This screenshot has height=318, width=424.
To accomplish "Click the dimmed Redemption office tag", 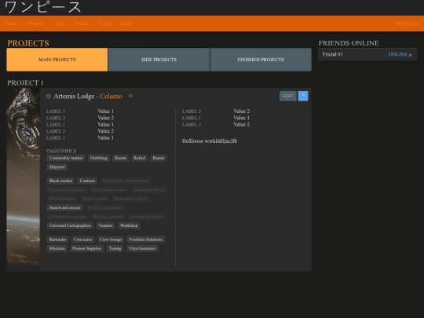I will [130, 199].
